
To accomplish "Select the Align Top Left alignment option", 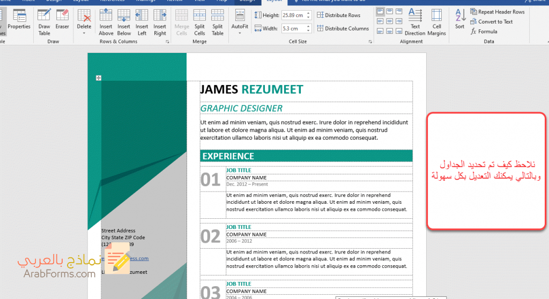I will (380, 12).
